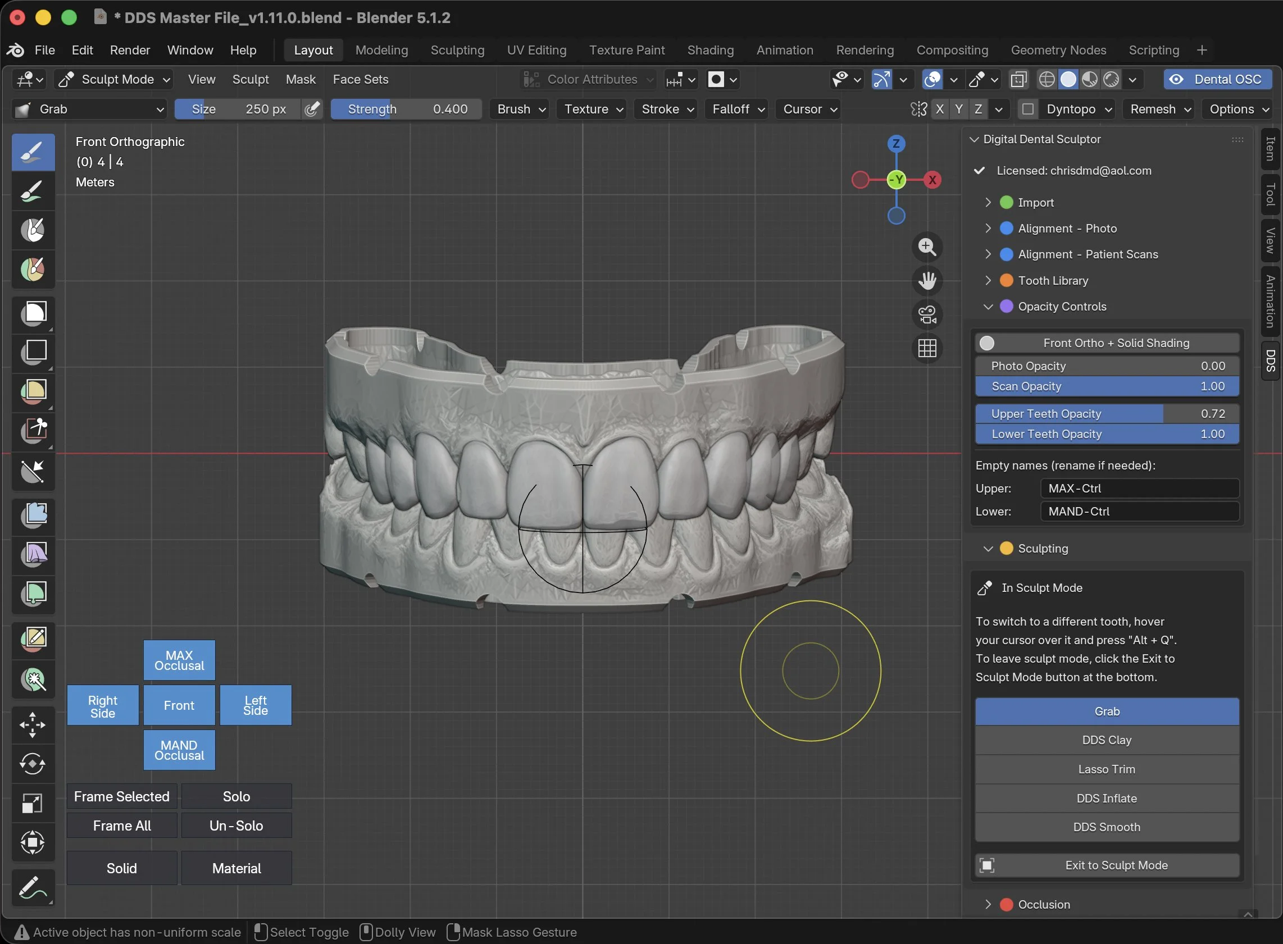The height and width of the screenshot is (944, 1283).
Task: Click the red X axis gizmo handle
Action: point(932,180)
